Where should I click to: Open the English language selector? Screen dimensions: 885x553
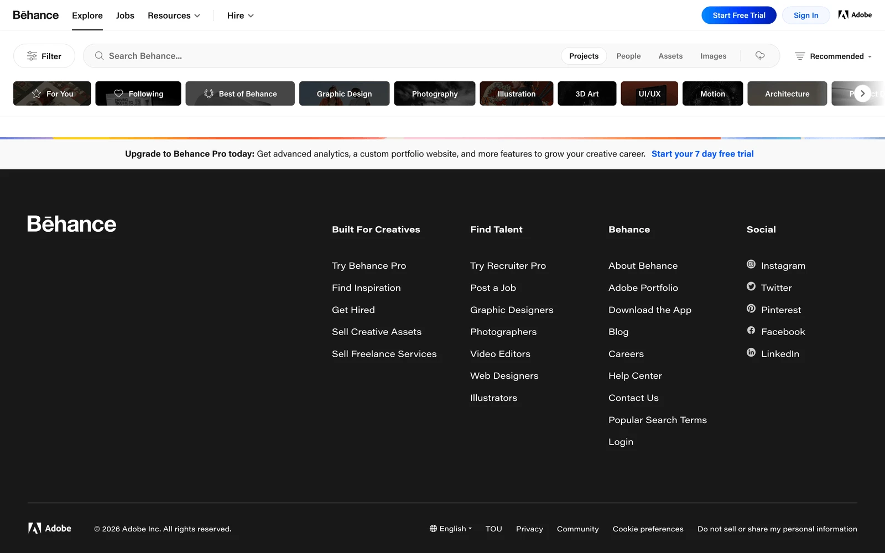pyautogui.click(x=451, y=529)
